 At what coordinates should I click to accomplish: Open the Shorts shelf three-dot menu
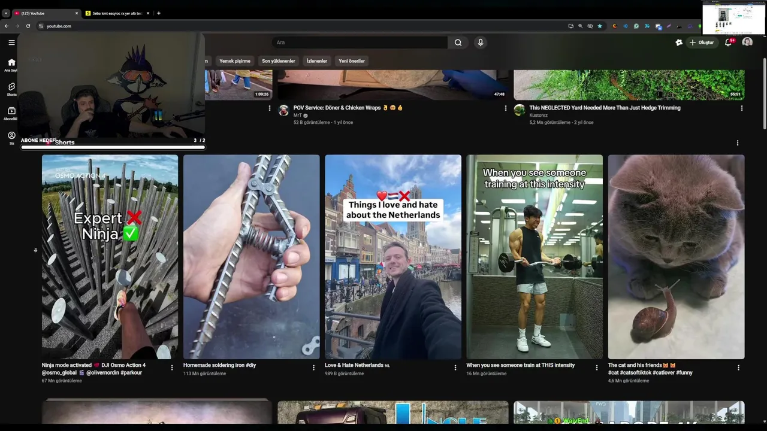point(738,143)
